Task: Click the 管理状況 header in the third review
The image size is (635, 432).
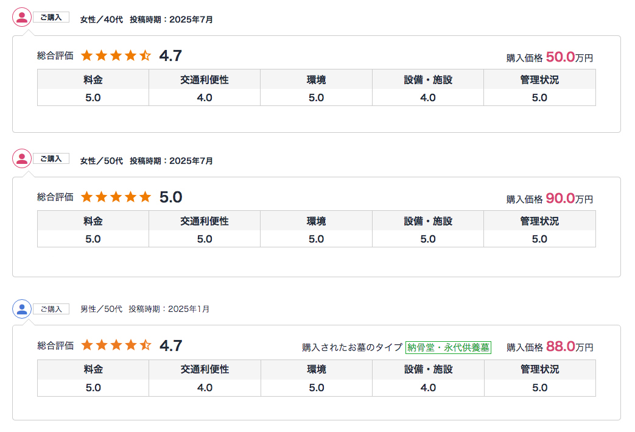Action: [539, 369]
